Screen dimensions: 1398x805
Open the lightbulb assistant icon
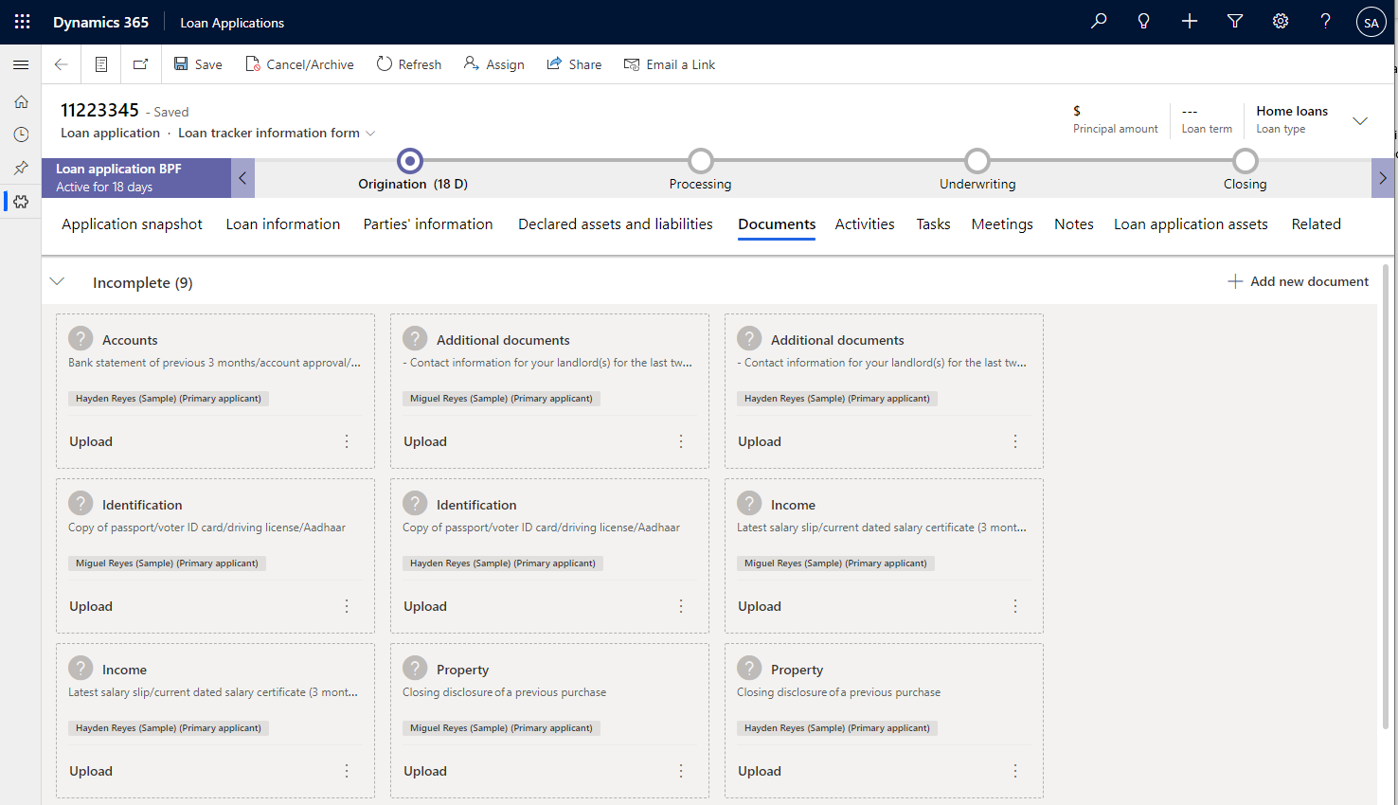pos(1144,21)
